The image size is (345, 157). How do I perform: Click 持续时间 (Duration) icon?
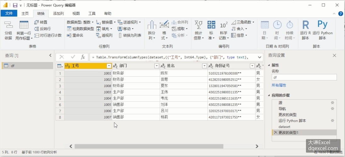[290, 25]
